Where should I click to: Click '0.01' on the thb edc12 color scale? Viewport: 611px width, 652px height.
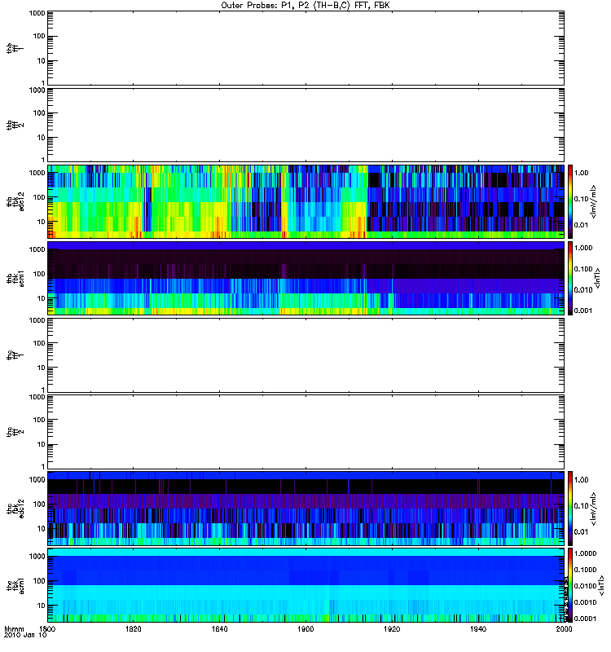[x=581, y=225]
